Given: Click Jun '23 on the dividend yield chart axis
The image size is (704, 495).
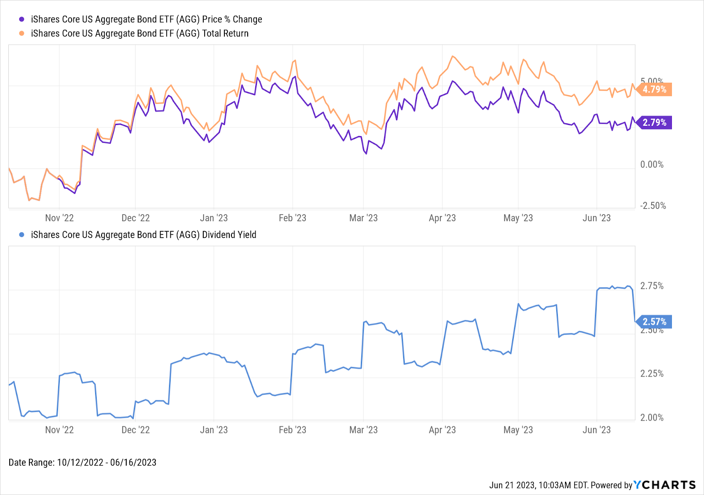Looking at the screenshot, I should 597,430.
